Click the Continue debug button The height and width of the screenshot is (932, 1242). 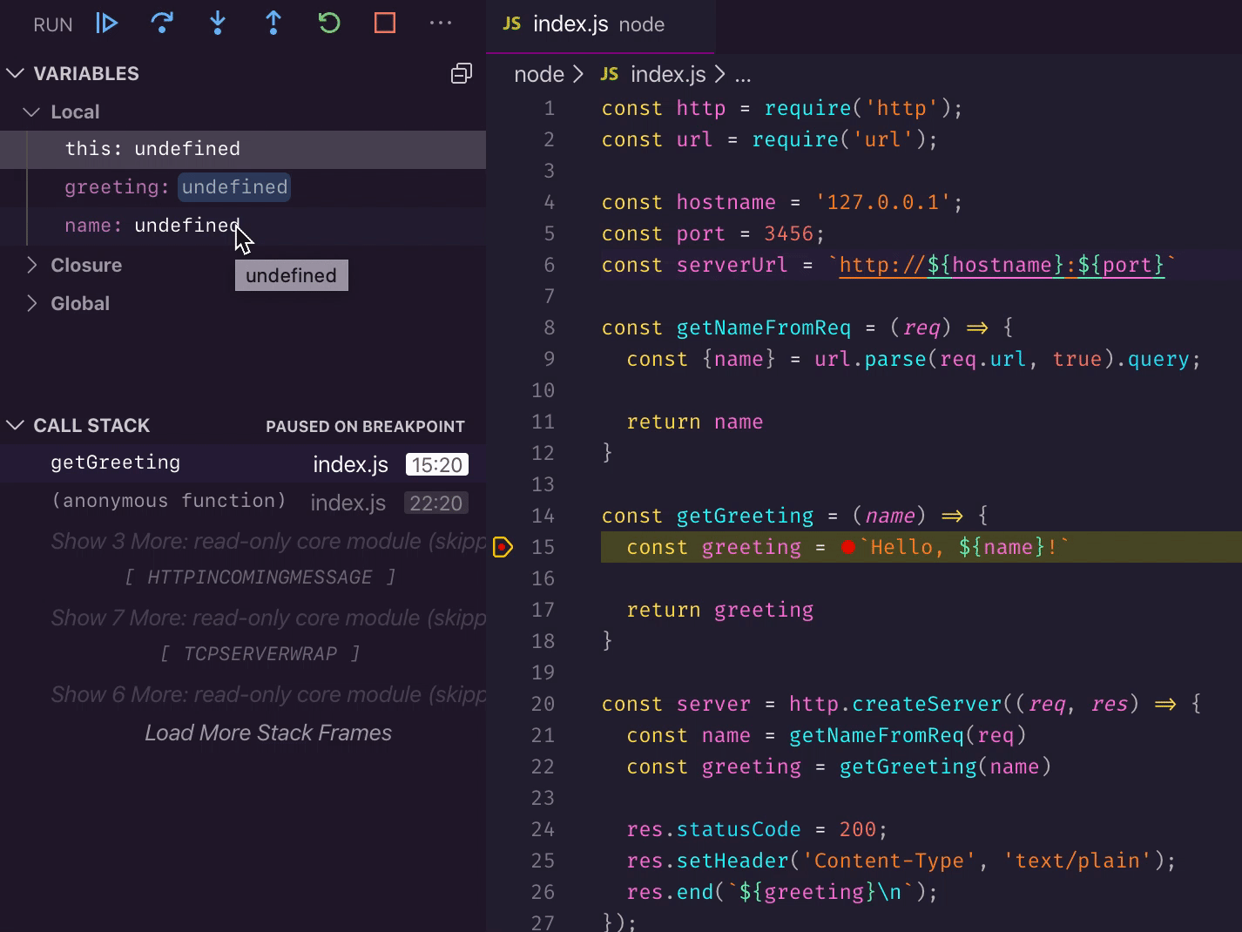106,24
